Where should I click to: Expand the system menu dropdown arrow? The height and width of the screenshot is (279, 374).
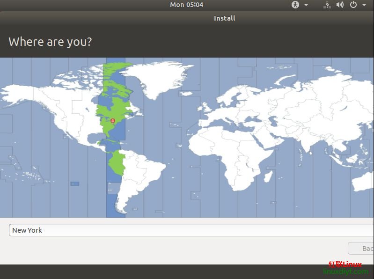coord(364,5)
